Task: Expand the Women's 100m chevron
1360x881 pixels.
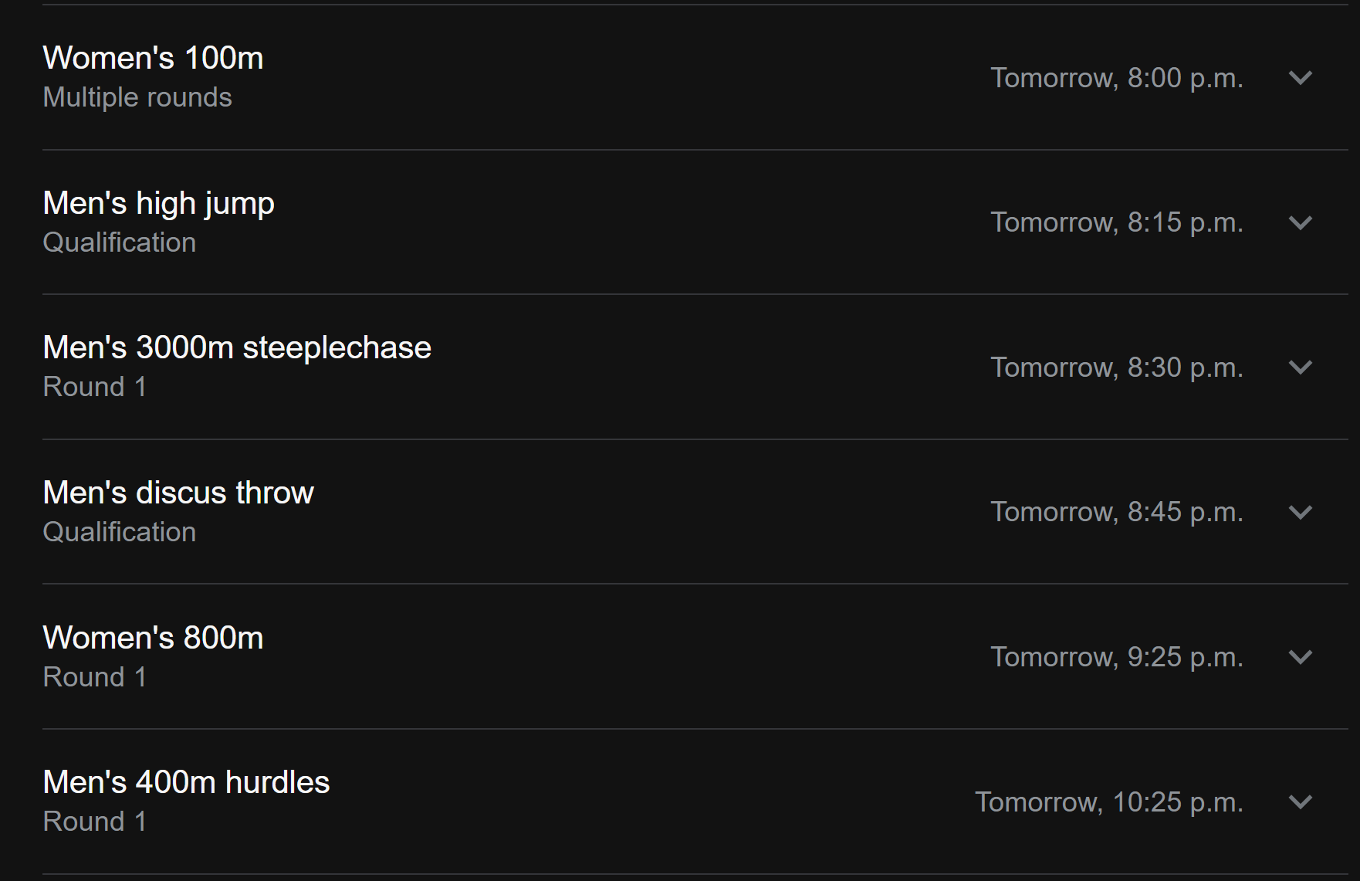Action: point(1301,78)
